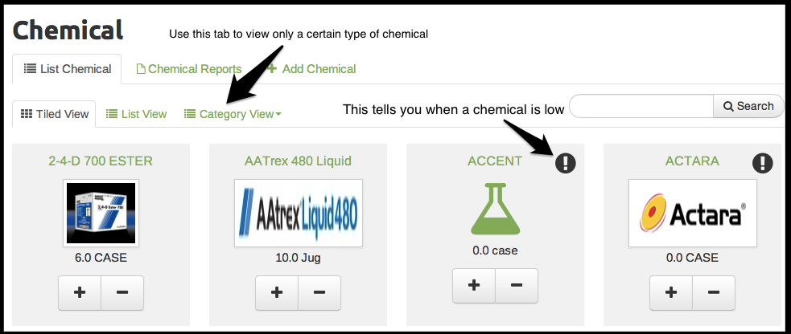Decrease 2-4-D 700 ESTER quantity with minus
Screen dimensions: 791x334
coord(122,293)
